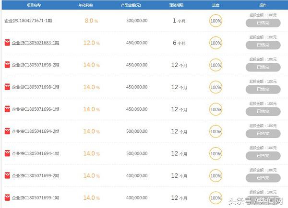Open project 企业贷C1804271671-1期
This screenshot has height=208, width=288.
[x=28, y=21]
